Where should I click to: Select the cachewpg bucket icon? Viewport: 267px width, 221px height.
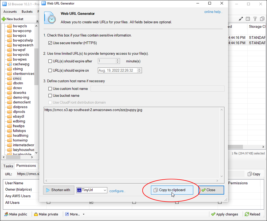(10, 64)
